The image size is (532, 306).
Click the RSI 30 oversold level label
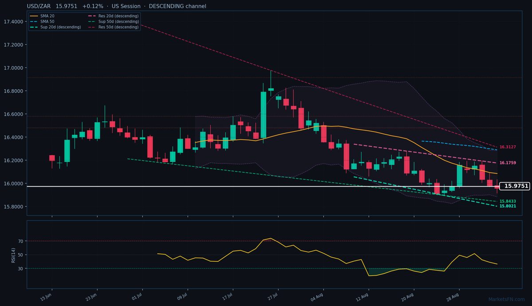point(20,268)
